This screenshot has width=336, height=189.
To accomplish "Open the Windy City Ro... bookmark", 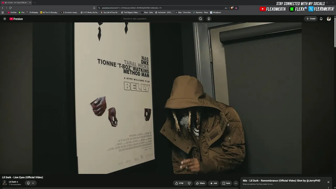I will (x=90, y=12).
